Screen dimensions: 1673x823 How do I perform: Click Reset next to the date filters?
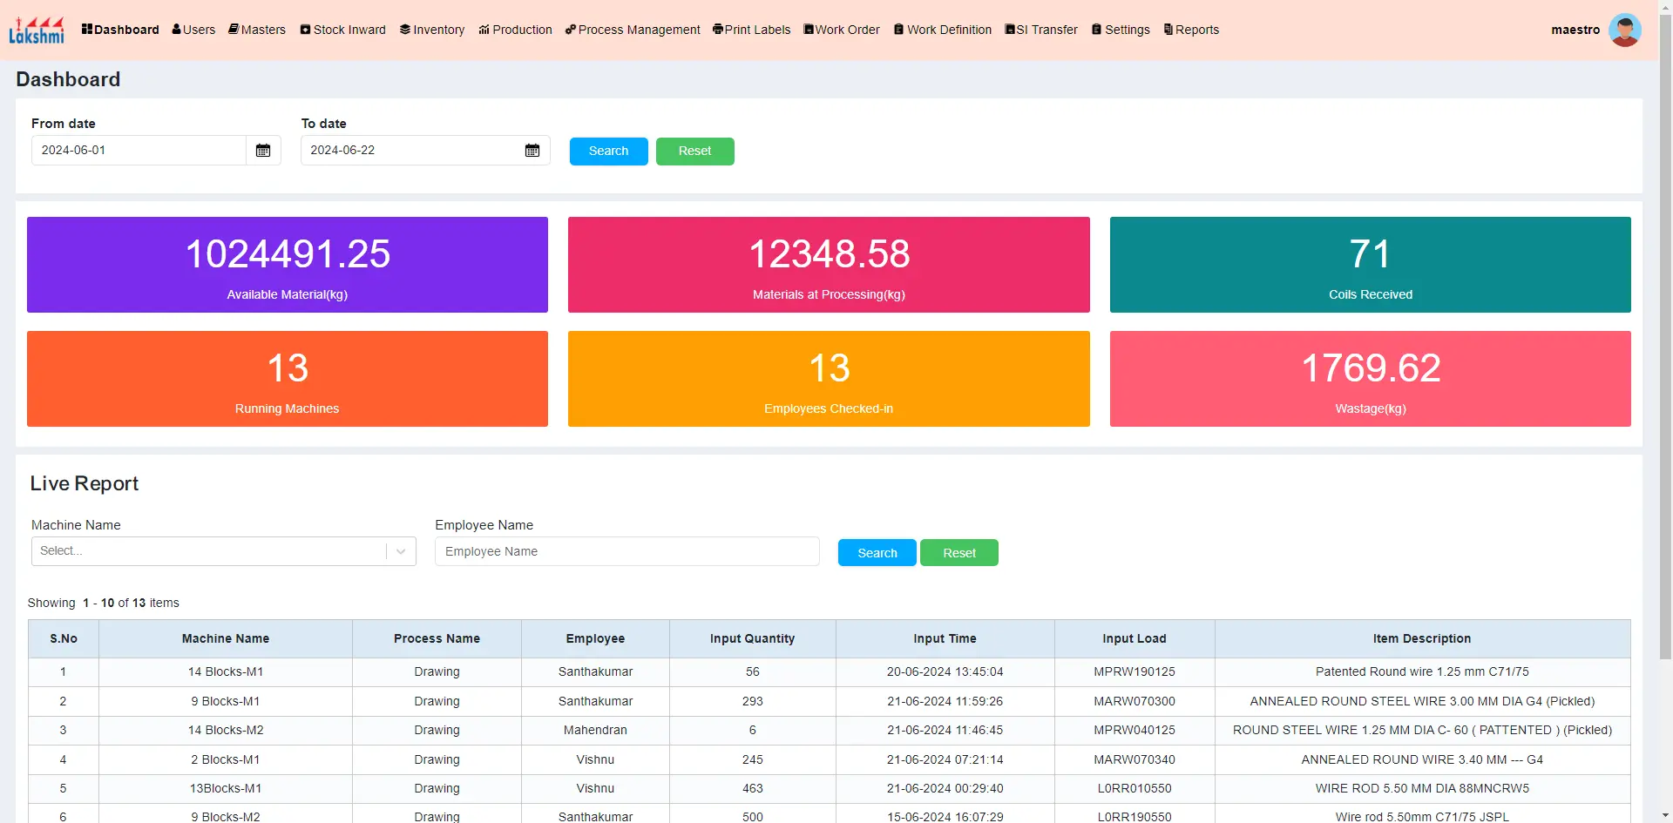[694, 152]
